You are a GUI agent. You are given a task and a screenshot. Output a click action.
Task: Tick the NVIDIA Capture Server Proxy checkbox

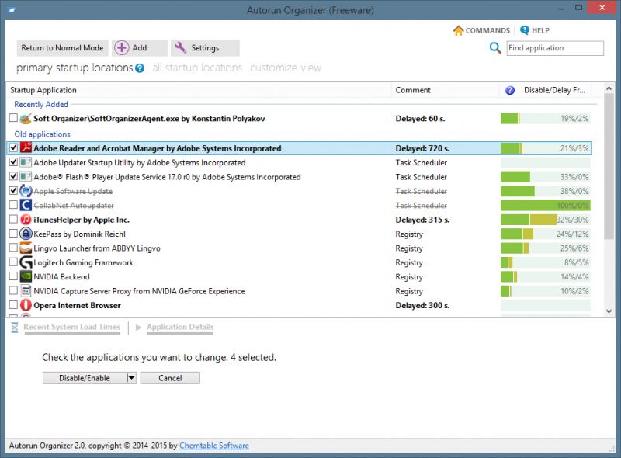tap(13, 290)
